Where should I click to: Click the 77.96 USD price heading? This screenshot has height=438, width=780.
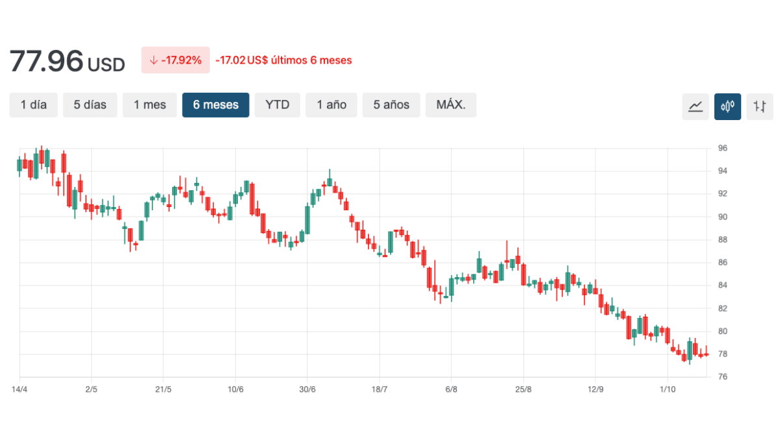tap(67, 62)
